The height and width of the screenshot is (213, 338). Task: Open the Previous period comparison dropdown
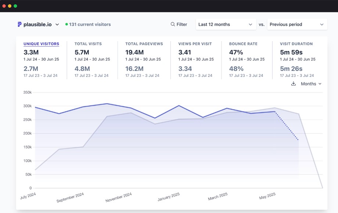pyautogui.click(x=296, y=24)
